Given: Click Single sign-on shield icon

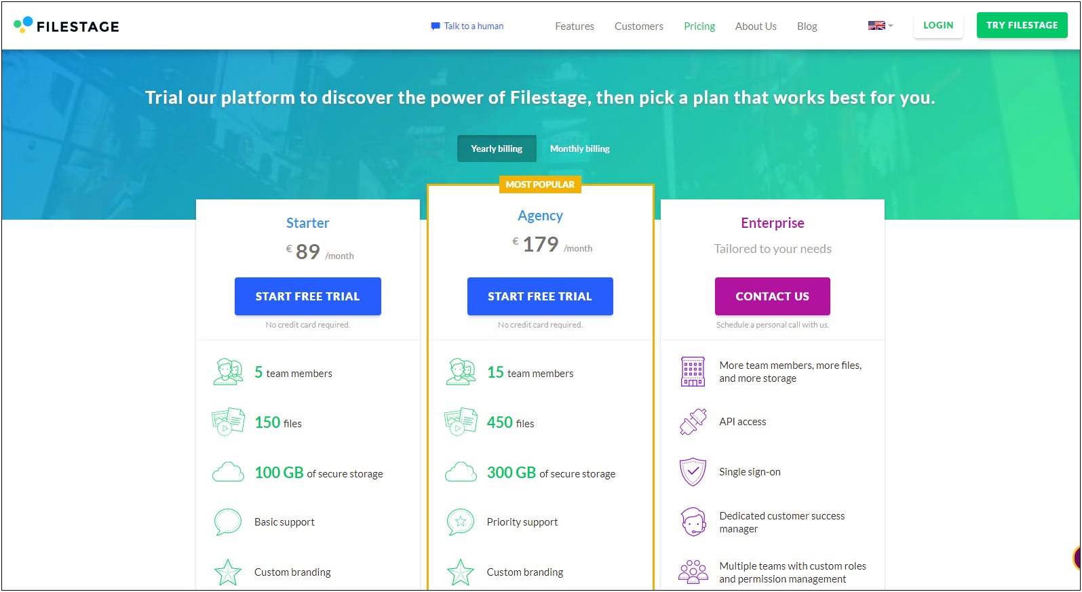Looking at the screenshot, I should tap(693, 472).
